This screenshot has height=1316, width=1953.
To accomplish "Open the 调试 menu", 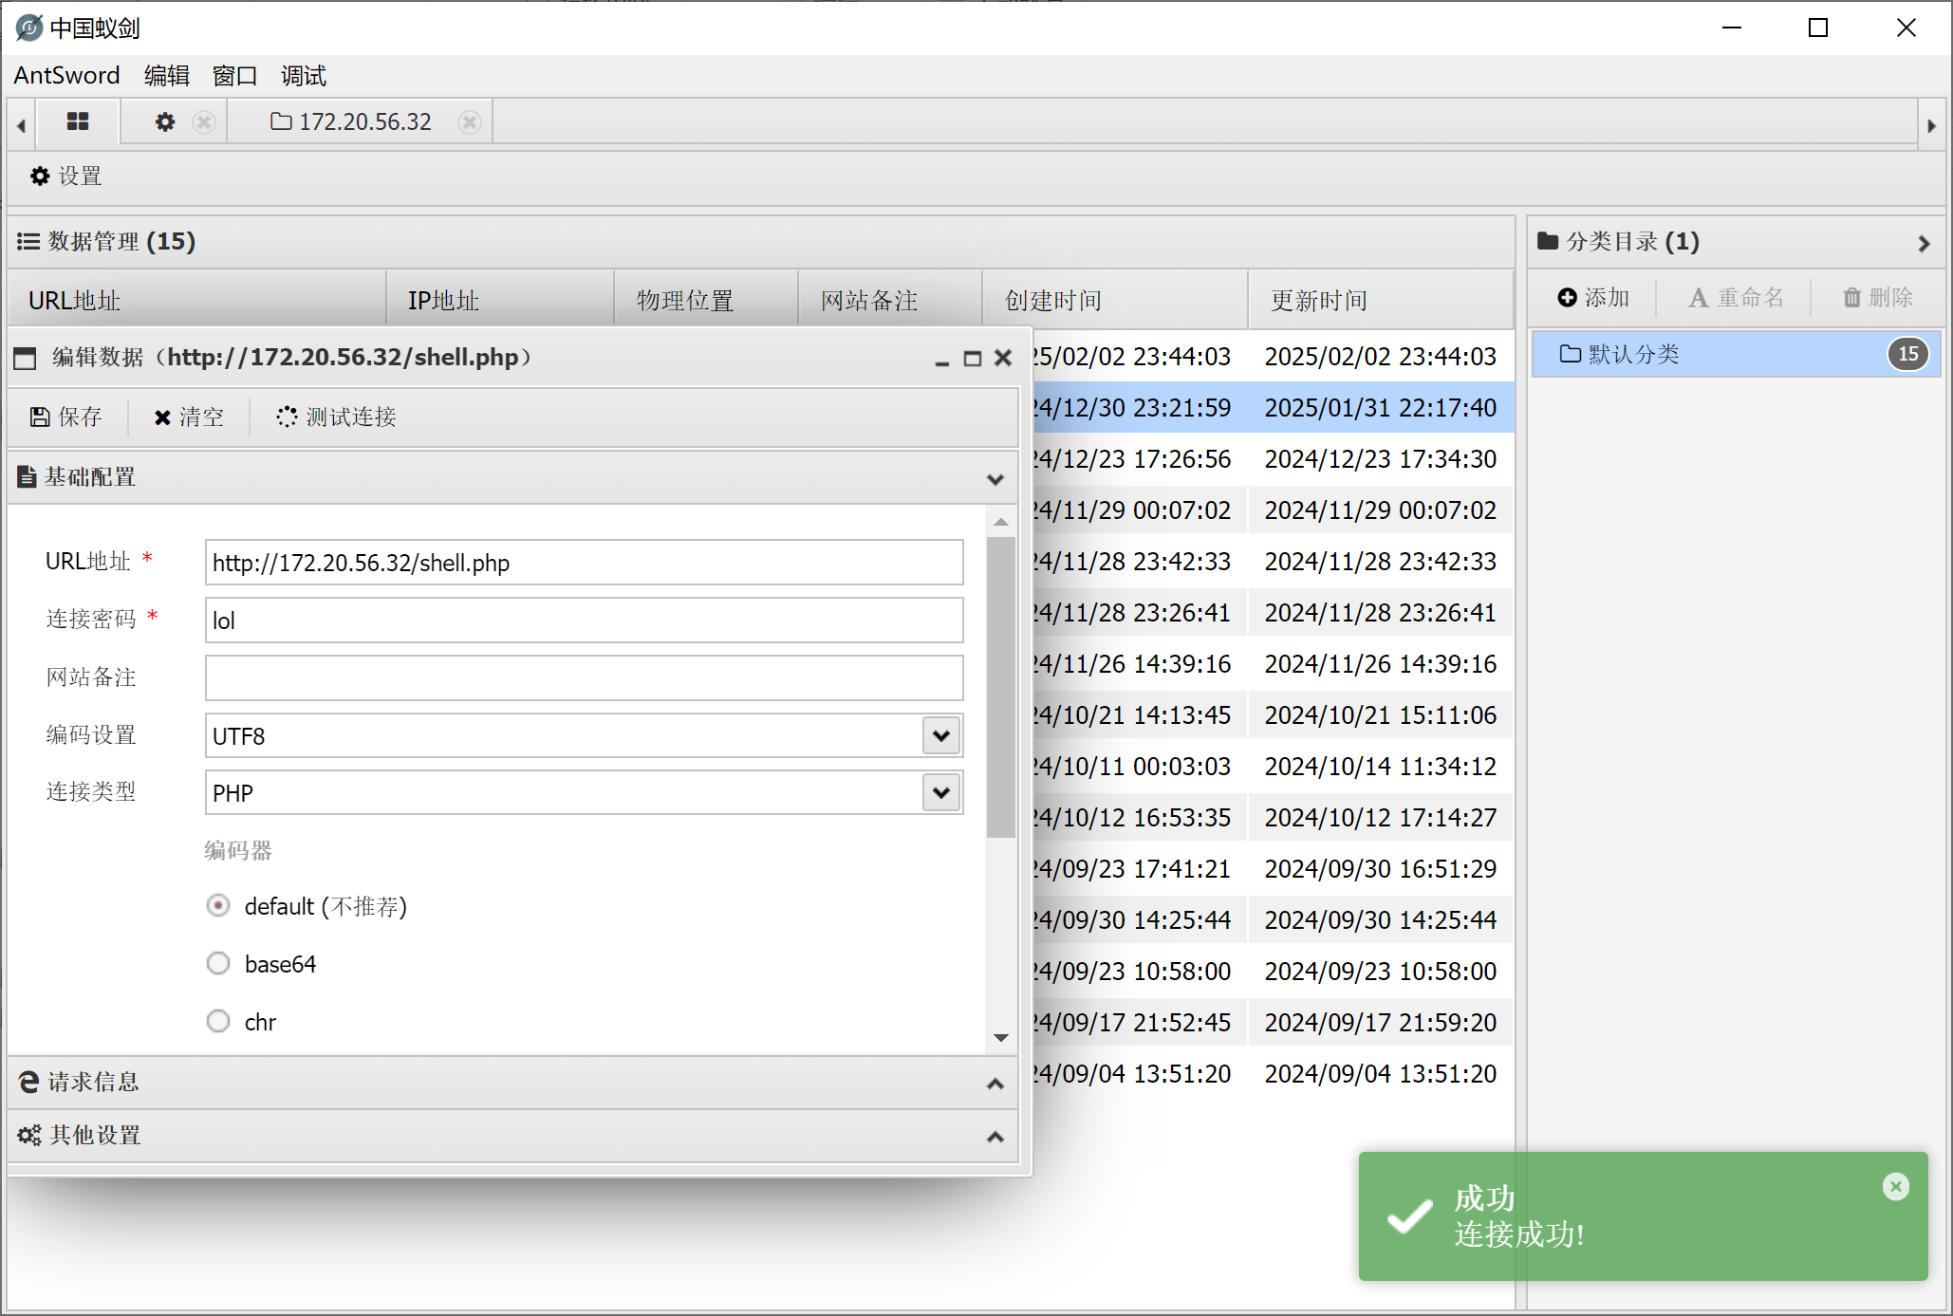I will [303, 76].
